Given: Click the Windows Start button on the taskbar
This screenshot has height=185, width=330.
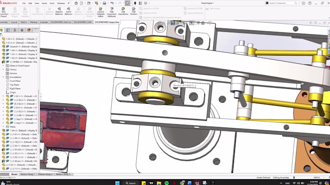Looking at the screenshot, I should [117, 183].
